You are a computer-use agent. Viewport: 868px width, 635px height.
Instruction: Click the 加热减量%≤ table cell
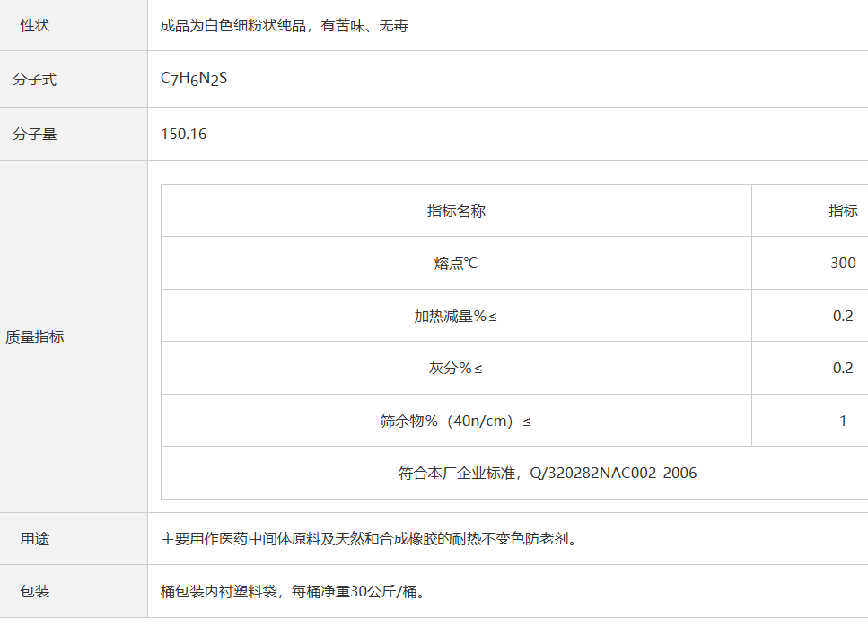coord(456,316)
